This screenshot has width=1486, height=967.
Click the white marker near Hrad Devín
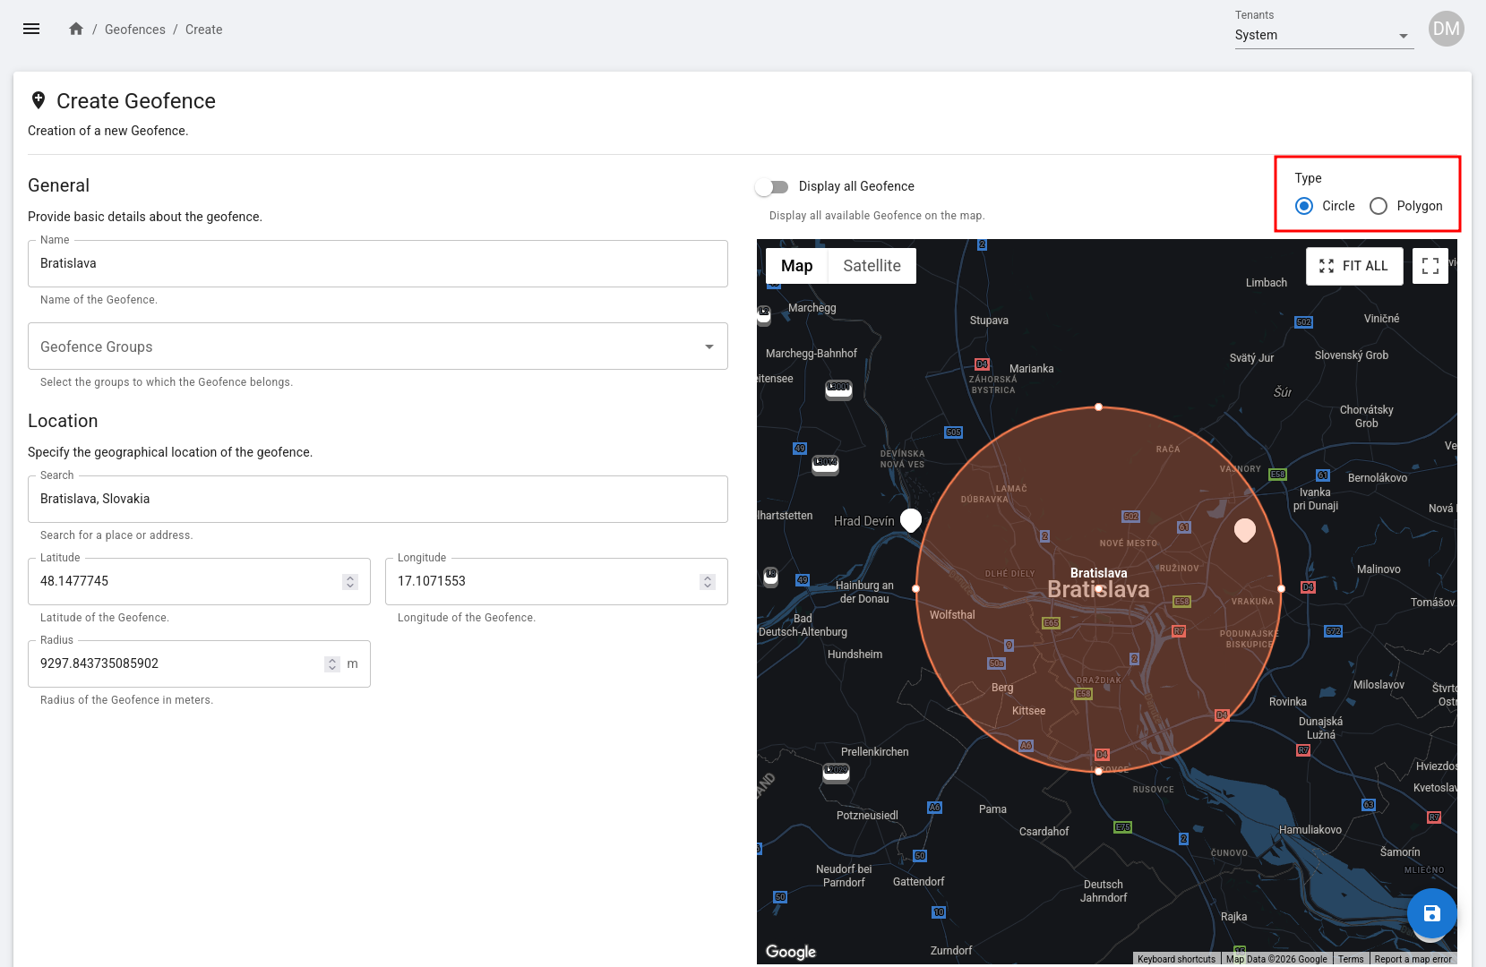[x=910, y=519]
